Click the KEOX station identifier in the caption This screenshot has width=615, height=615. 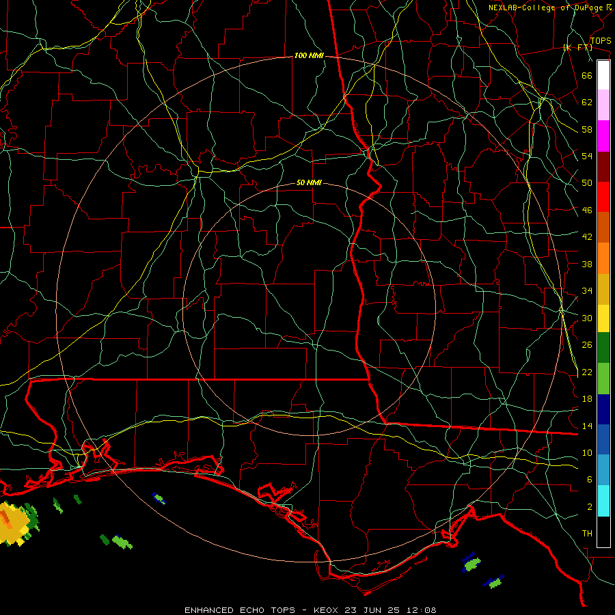327,610
